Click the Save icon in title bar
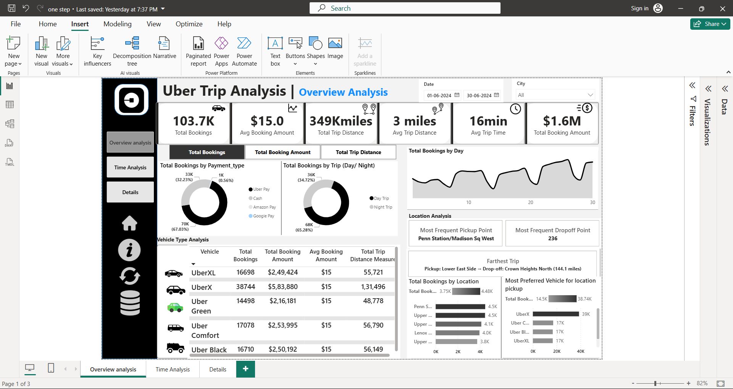 pos(11,8)
